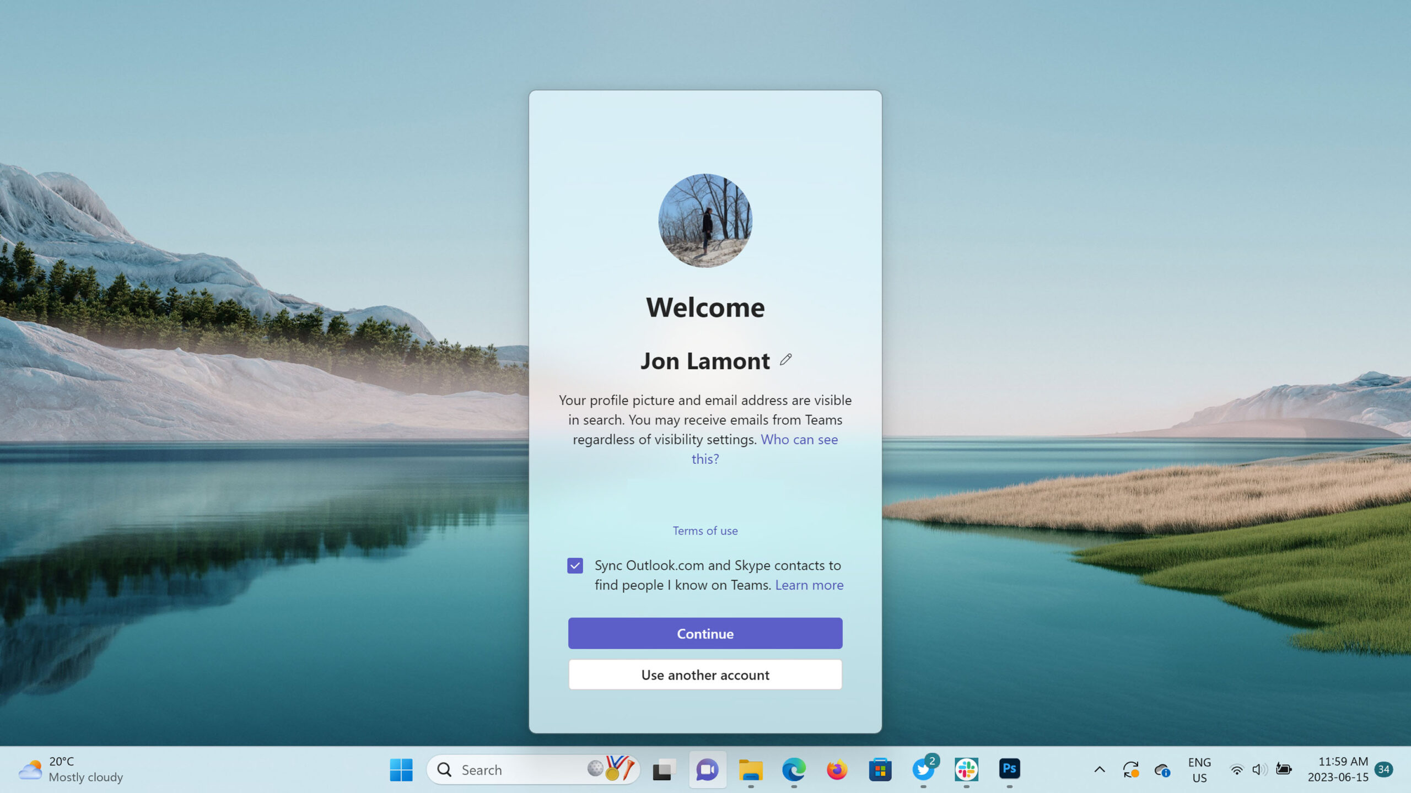Click the Jon Lamont profile picture
The width and height of the screenshot is (1411, 793).
705,220
